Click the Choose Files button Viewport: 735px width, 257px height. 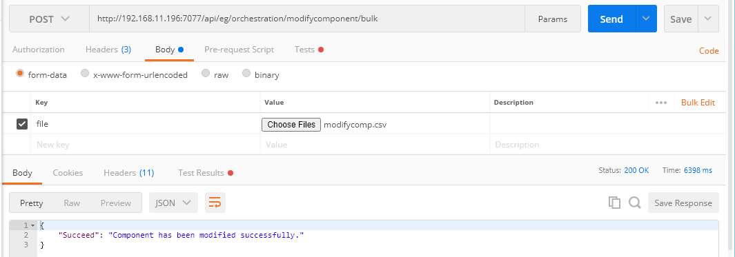pyautogui.click(x=291, y=125)
